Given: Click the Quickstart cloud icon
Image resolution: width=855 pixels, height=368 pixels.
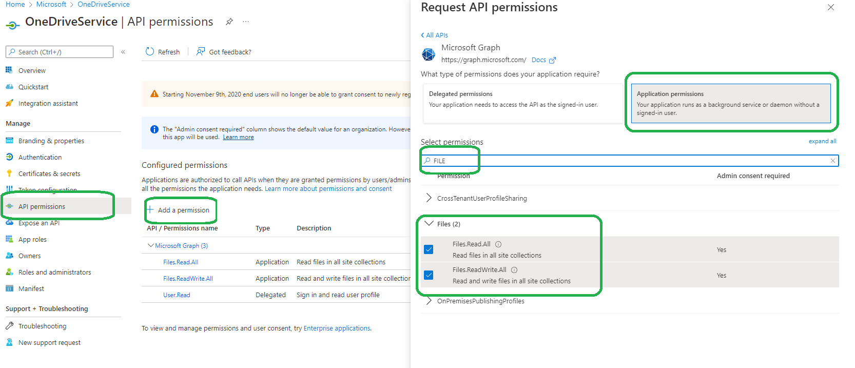Looking at the screenshot, I should (9, 87).
